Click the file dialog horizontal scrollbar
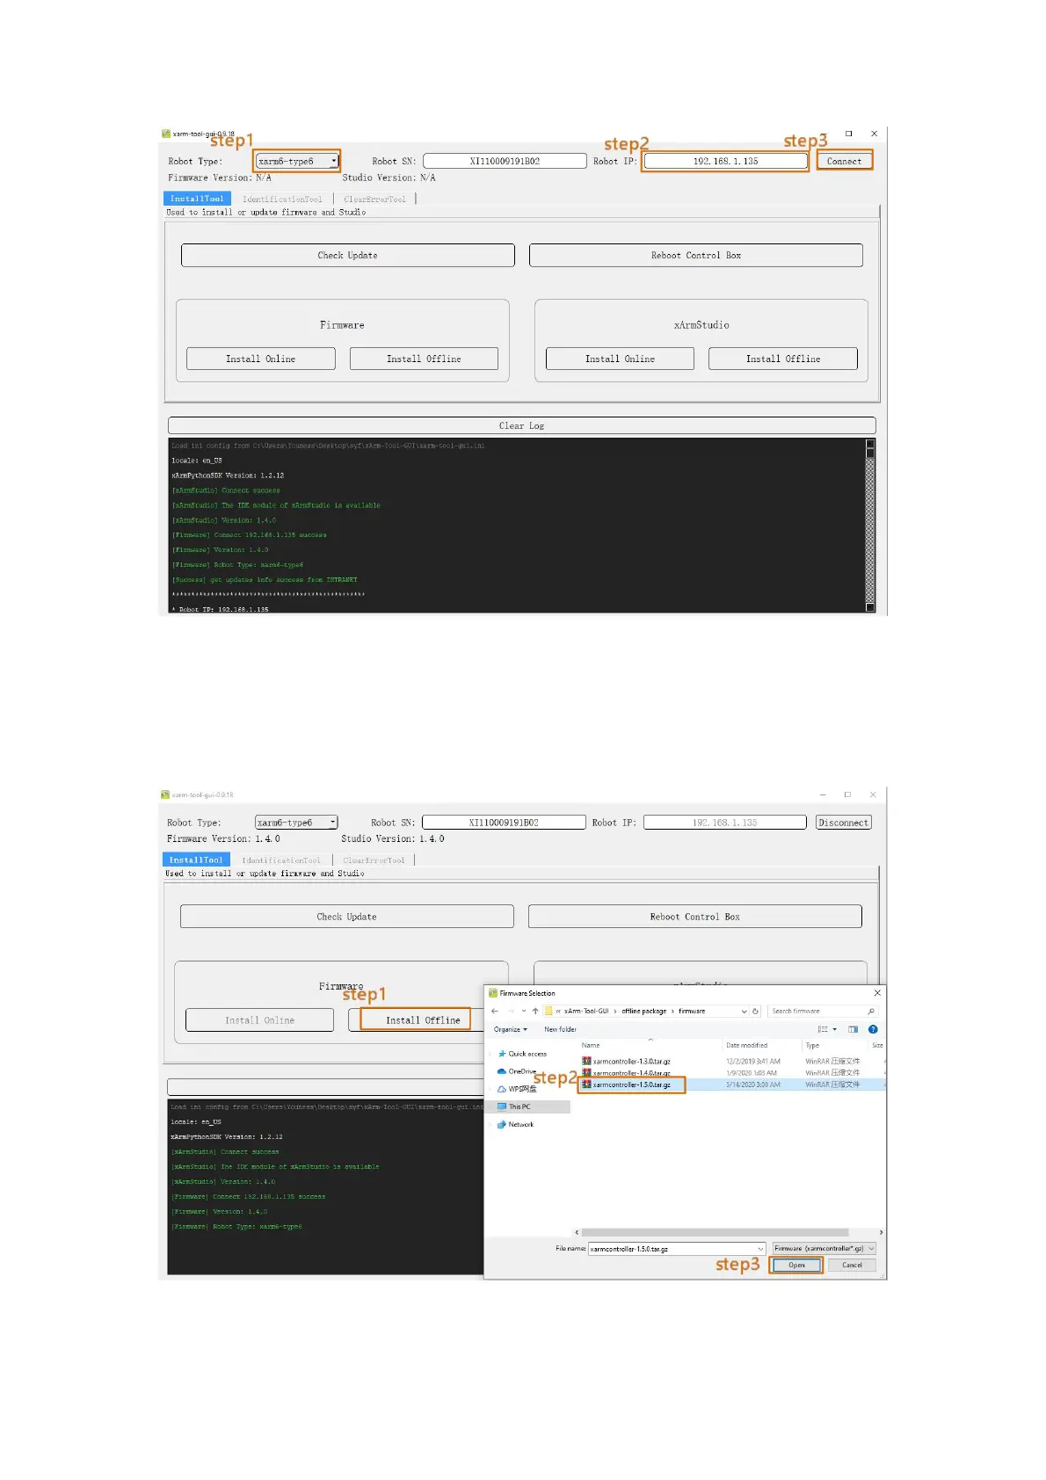The height and width of the screenshot is (1480, 1046). pos(714,1232)
